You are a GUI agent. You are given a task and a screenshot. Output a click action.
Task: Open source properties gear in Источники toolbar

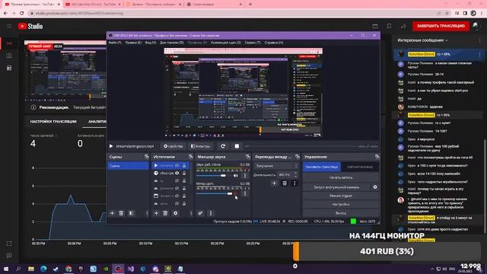[176, 213]
